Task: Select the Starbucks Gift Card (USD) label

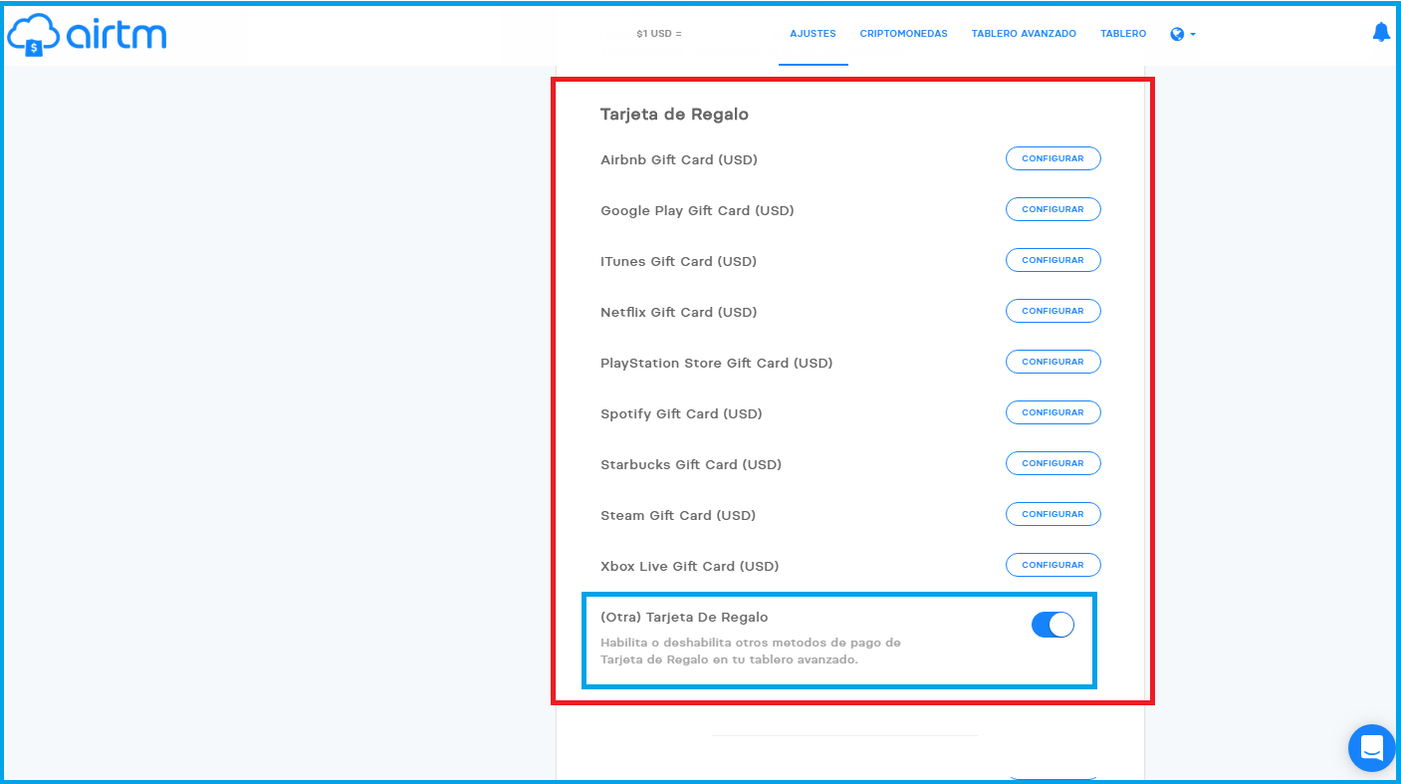Action: click(691, 464)
